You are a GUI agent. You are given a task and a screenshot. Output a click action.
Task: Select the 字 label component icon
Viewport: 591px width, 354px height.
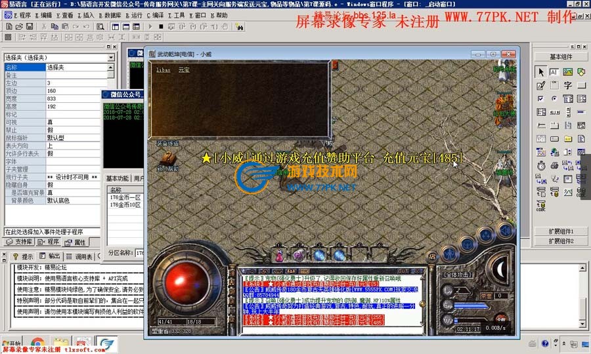pos(567,85)
